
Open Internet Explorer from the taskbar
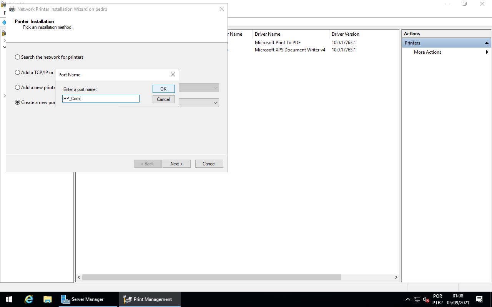point(29,299)
